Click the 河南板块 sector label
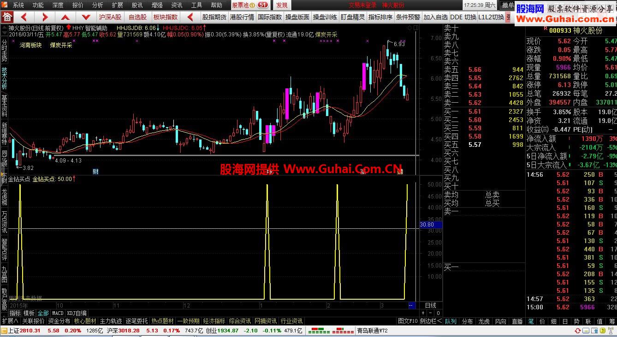Viewport: 617px width, 337px height. click(x=30, y=45)
